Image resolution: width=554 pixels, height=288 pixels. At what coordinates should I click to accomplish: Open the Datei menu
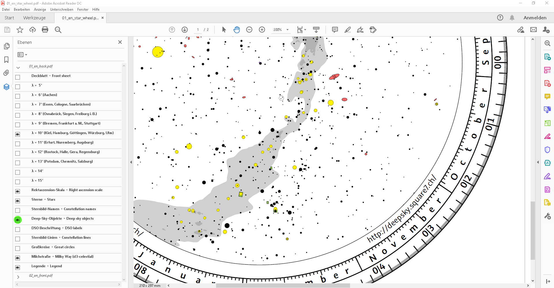coord(6,10)
